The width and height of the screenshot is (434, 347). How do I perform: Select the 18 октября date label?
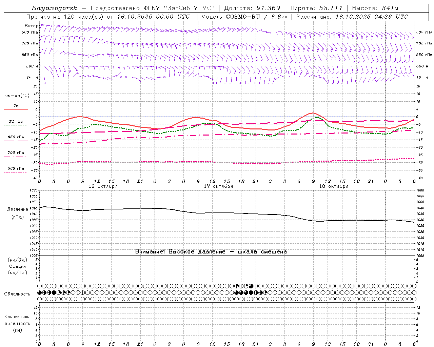click(334, 186)
